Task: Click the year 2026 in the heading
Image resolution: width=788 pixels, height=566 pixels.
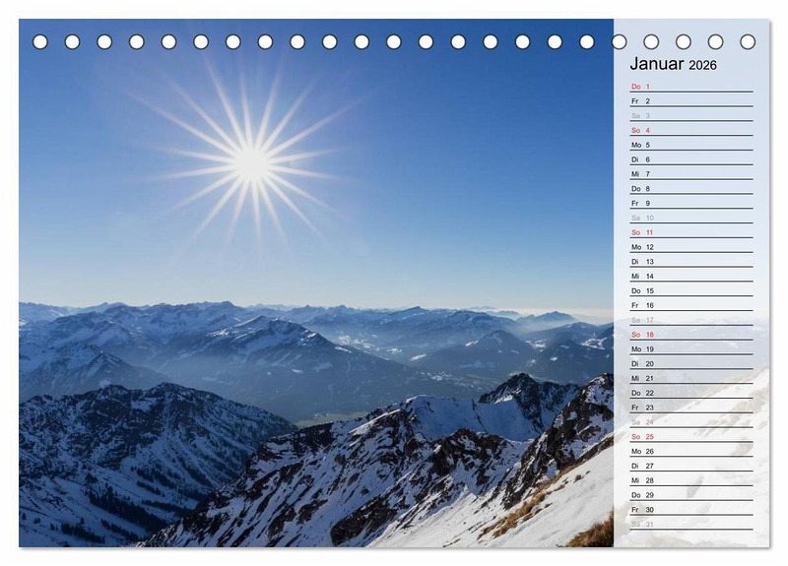Action: pos(702,66)
